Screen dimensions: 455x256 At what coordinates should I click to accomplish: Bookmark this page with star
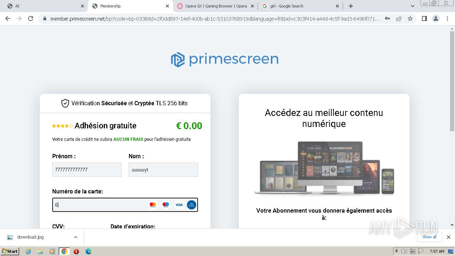(x=410, y=18)
